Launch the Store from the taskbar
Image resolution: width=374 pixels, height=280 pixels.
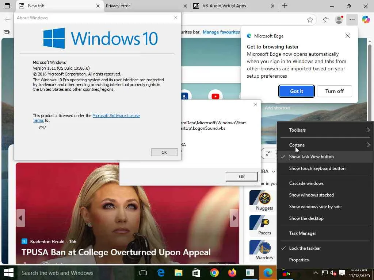point(196,273)
